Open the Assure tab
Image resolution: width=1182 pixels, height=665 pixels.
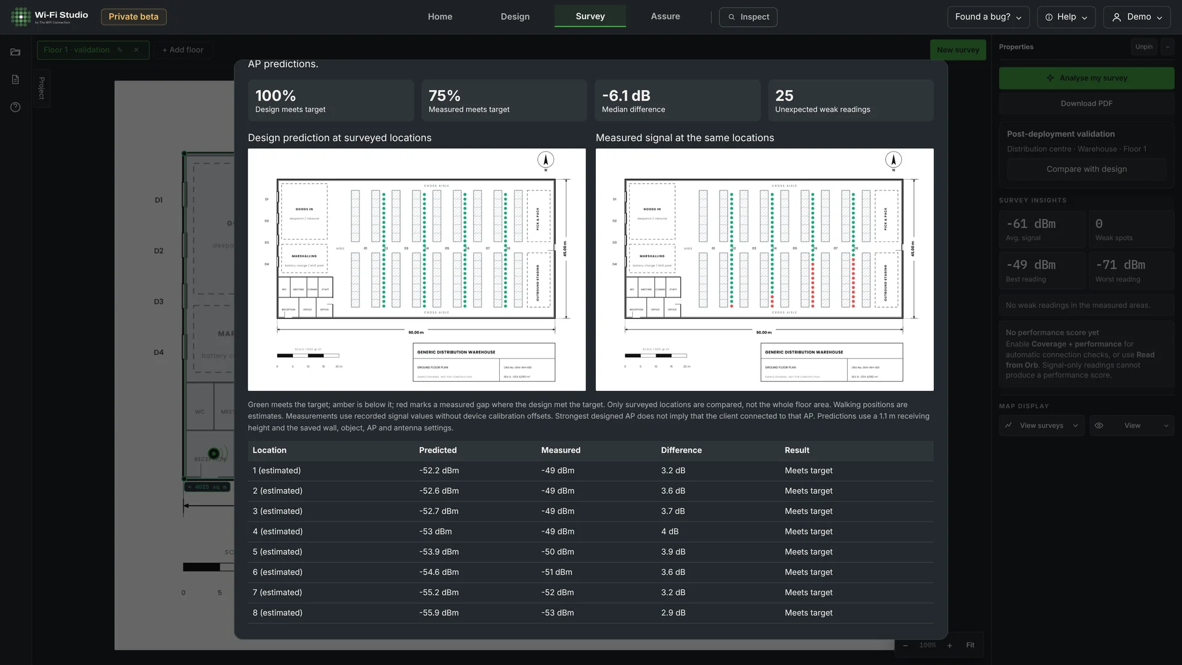coord(665,17)
